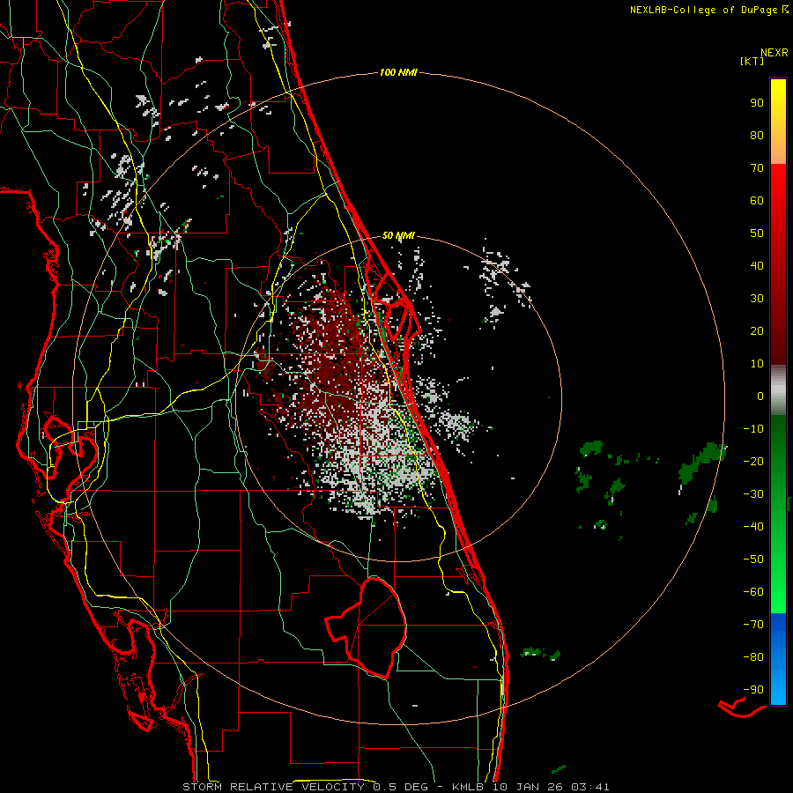Select the "-30" value on the velocity scale

point(753,494)
